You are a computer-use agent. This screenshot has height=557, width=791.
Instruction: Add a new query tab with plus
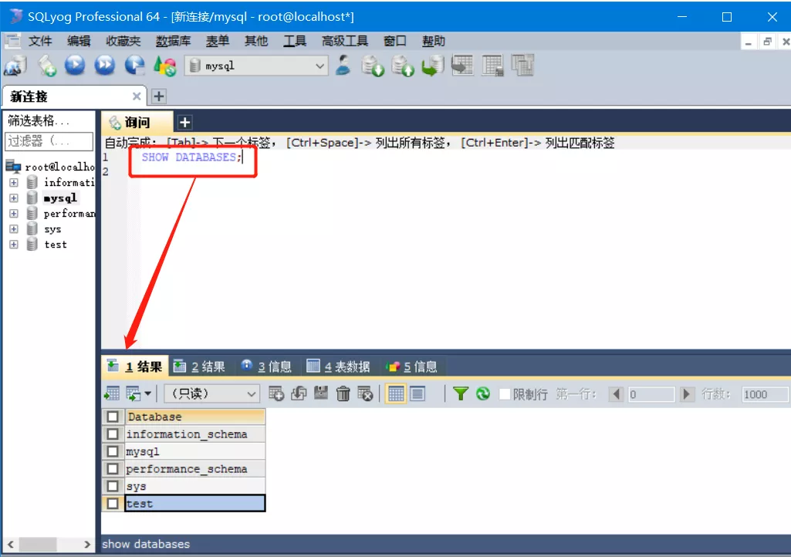pyautogui.click(x=184, y=122)
